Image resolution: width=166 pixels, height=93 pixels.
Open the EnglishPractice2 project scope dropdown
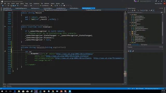[x=23, y=10]
